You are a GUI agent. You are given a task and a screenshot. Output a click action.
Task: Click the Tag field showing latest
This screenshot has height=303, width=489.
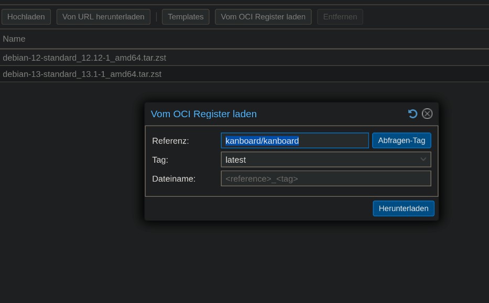[320, 160]
